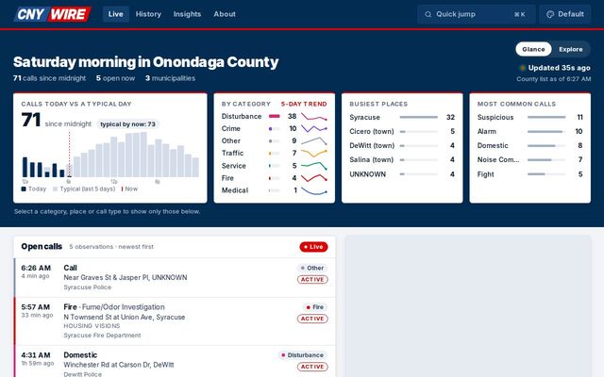Select Noise Com... call type

(x=530, y=159)
